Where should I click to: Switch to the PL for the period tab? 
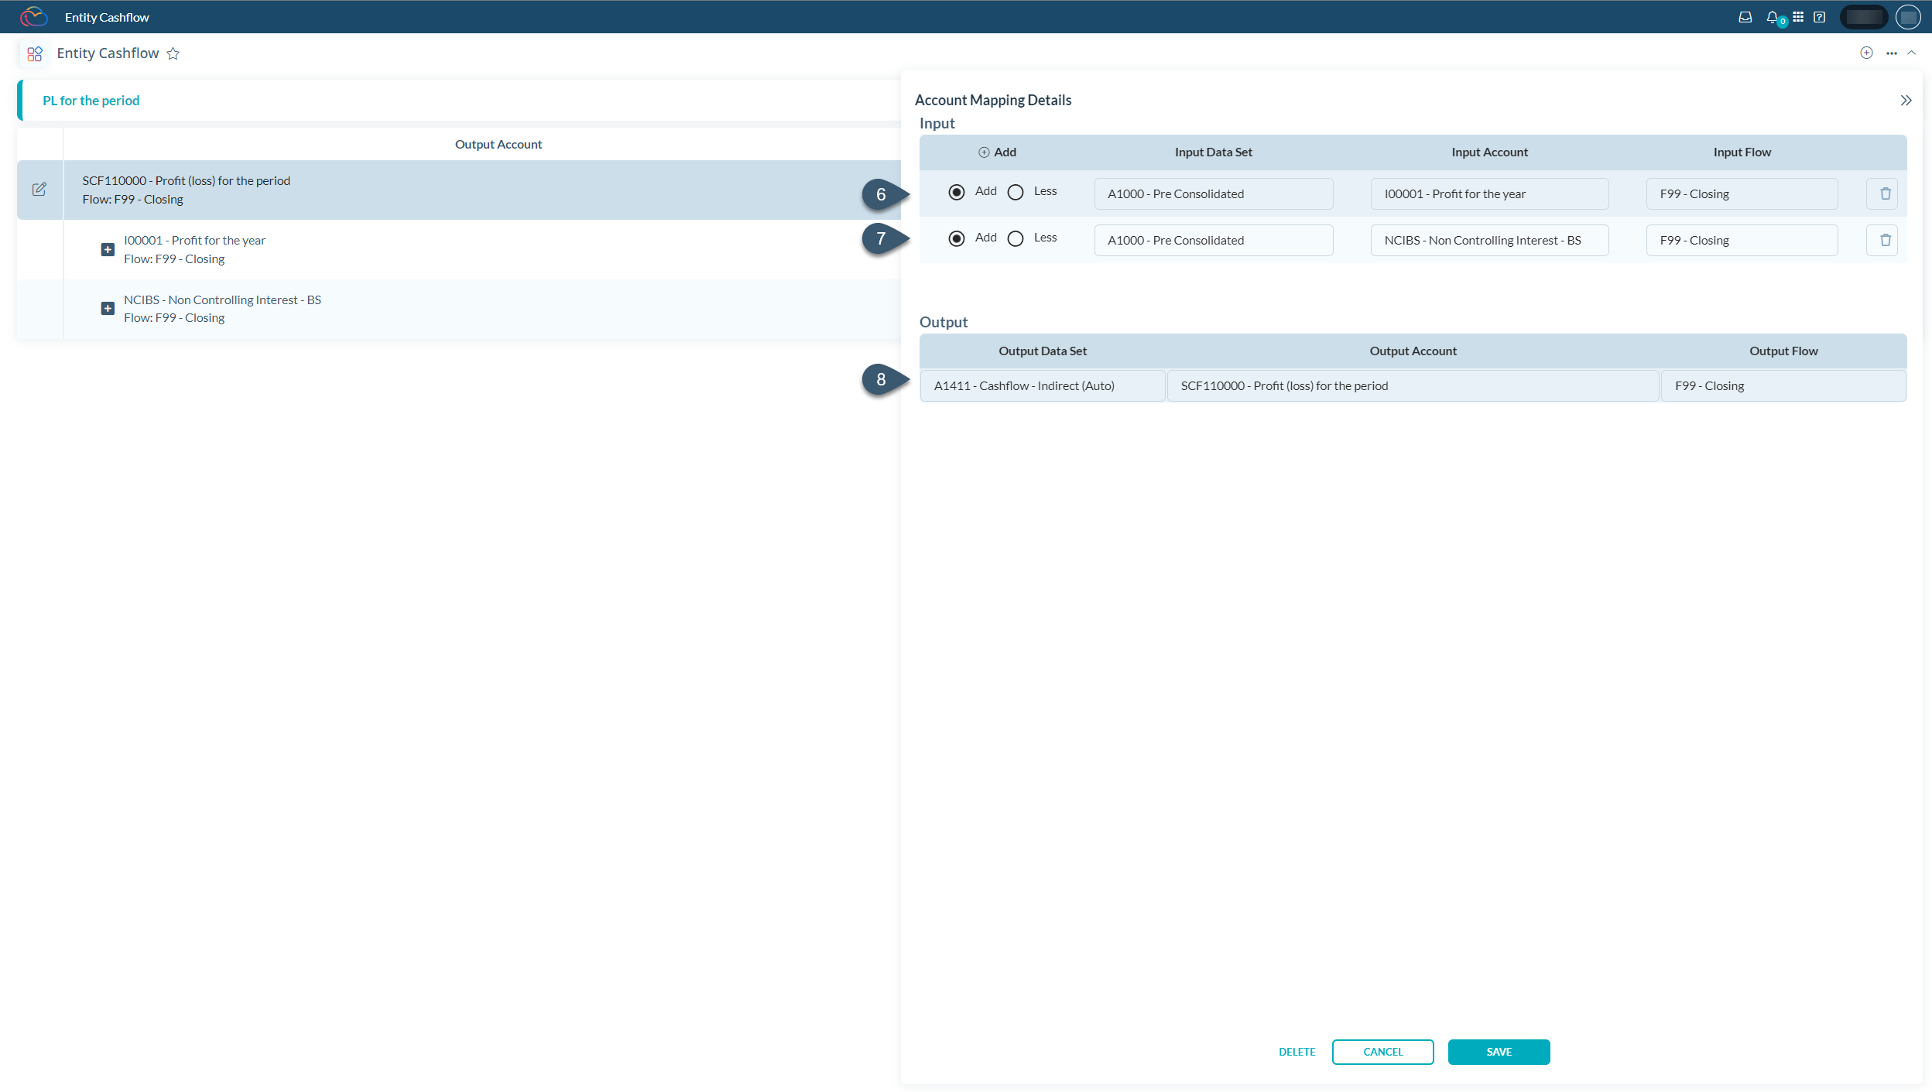[91, 100]
